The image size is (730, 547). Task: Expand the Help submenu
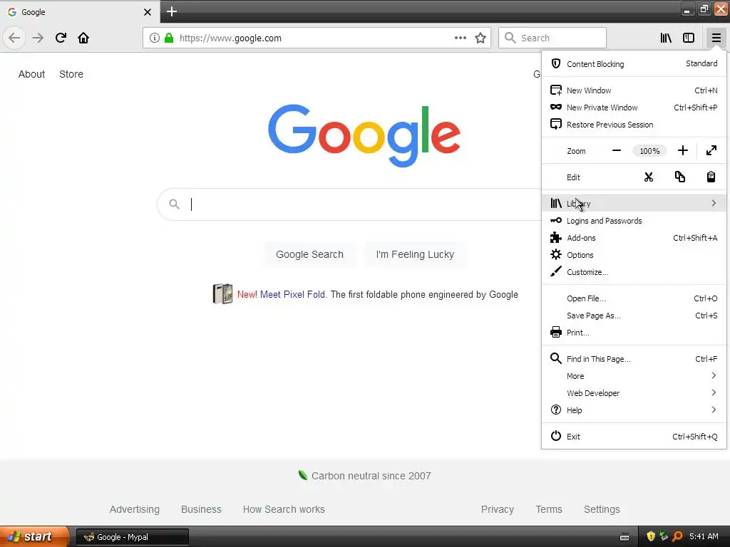point(634,410)
